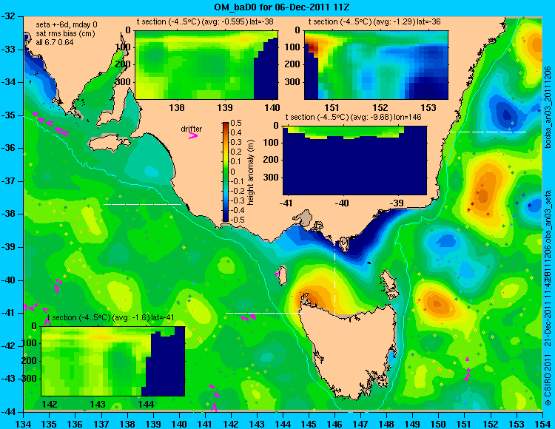Screen dimensions: 555x429
Task: Open the lat=-38 temperature section inset
Action: [206, 65]
